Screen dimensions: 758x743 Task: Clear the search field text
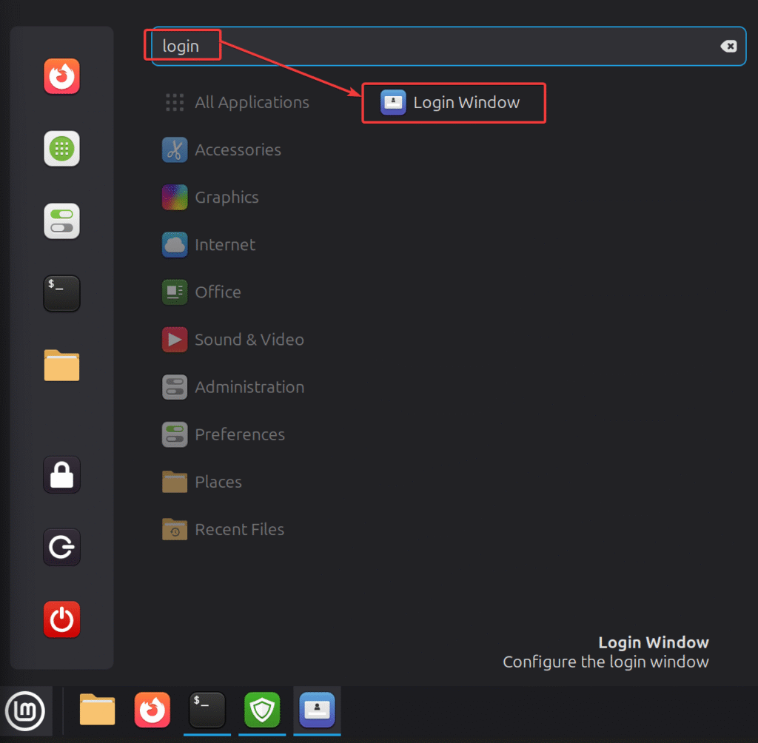tap(728, 47)
